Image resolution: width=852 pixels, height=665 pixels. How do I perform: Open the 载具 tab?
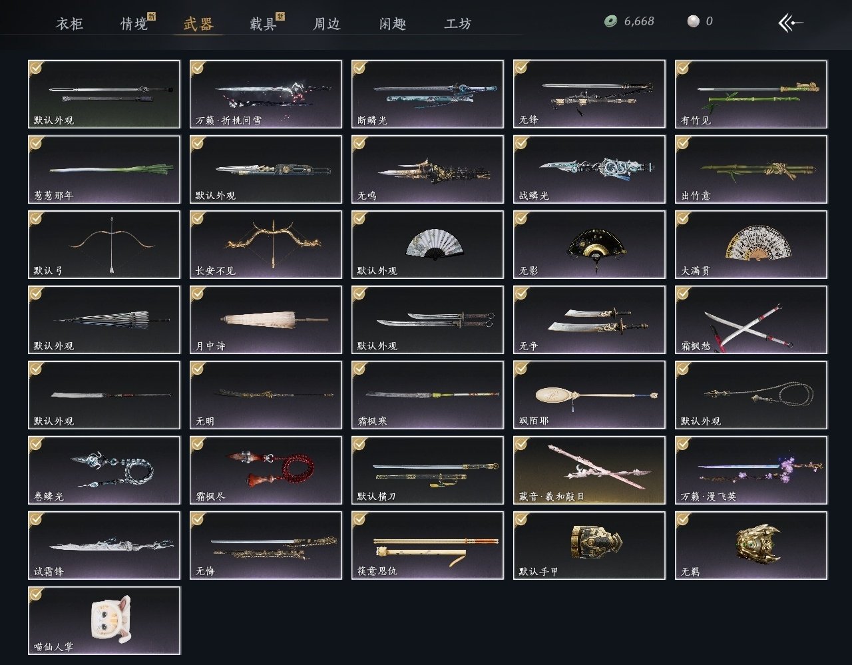pos(262,24)
